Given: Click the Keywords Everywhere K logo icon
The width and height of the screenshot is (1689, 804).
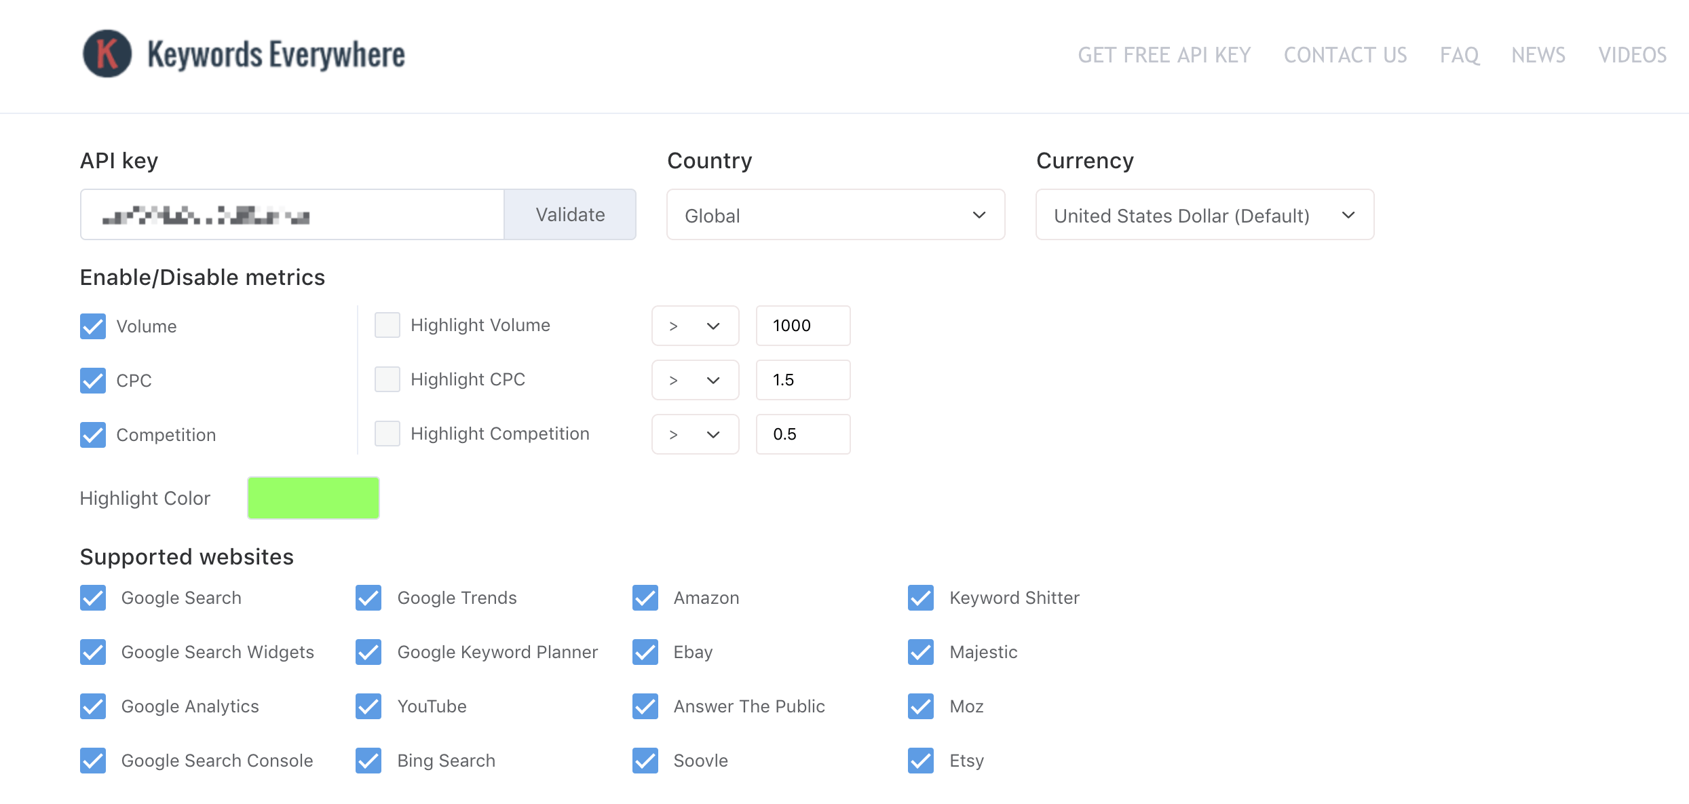Looking at the screenshot, I should pos(107,54).
